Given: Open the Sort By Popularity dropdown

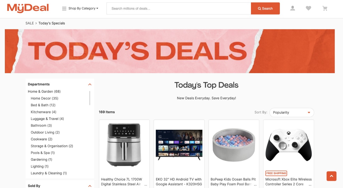Looking at the screenshot, I should click(292, 113).
